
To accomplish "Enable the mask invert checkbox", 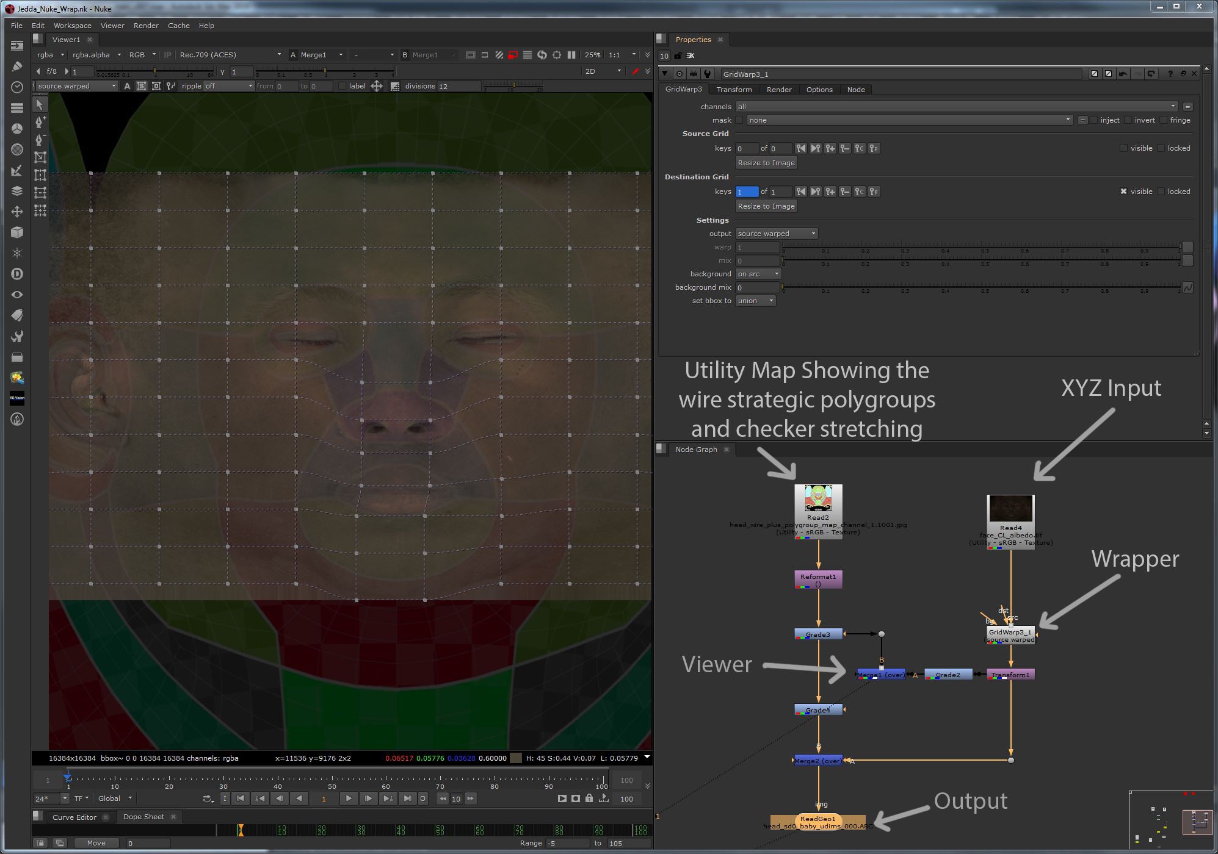I will (1128, 120).
